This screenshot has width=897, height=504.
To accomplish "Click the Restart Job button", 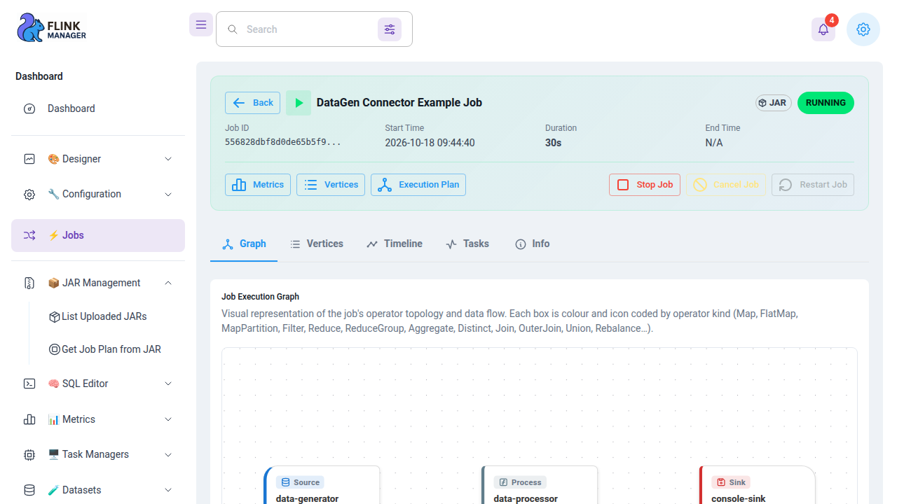I will pyautogui.click(x=813, y=185).
